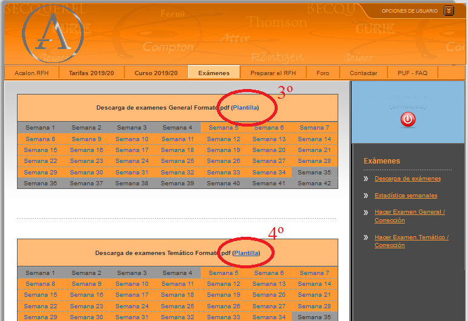The image size is (468, 321).
Task: Download Semana 34 in General exams table
Action: (x=269, y=173)
